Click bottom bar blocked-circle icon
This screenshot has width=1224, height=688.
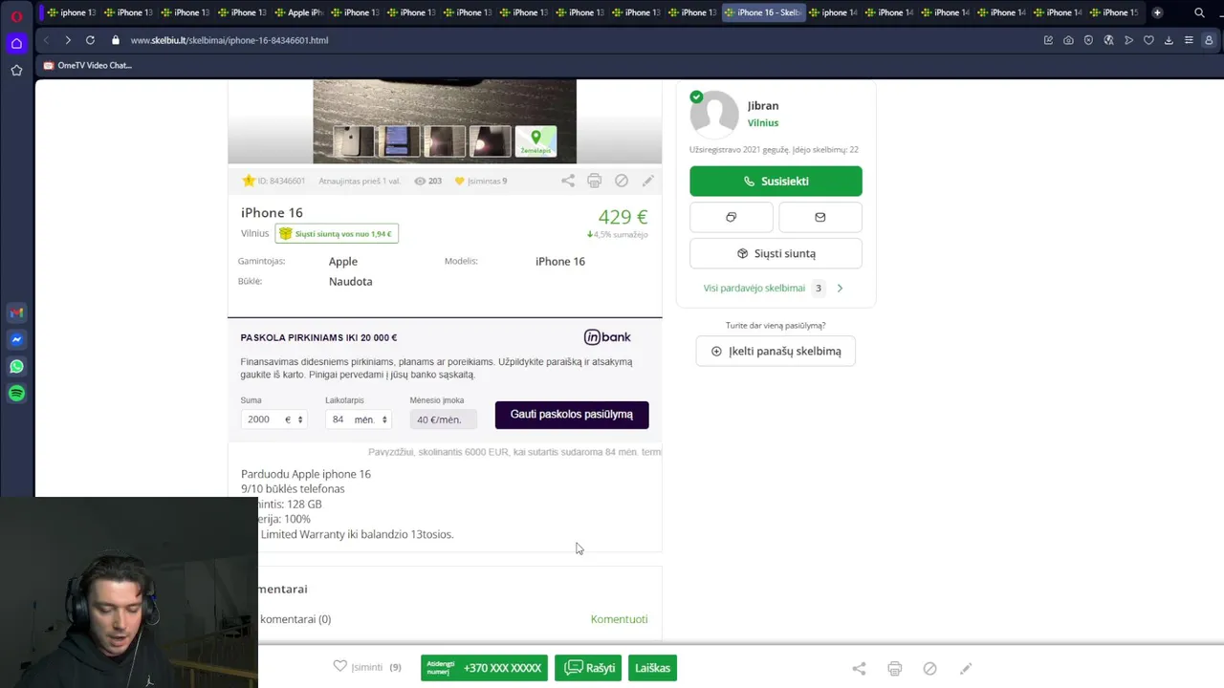[x=929, y=668]
